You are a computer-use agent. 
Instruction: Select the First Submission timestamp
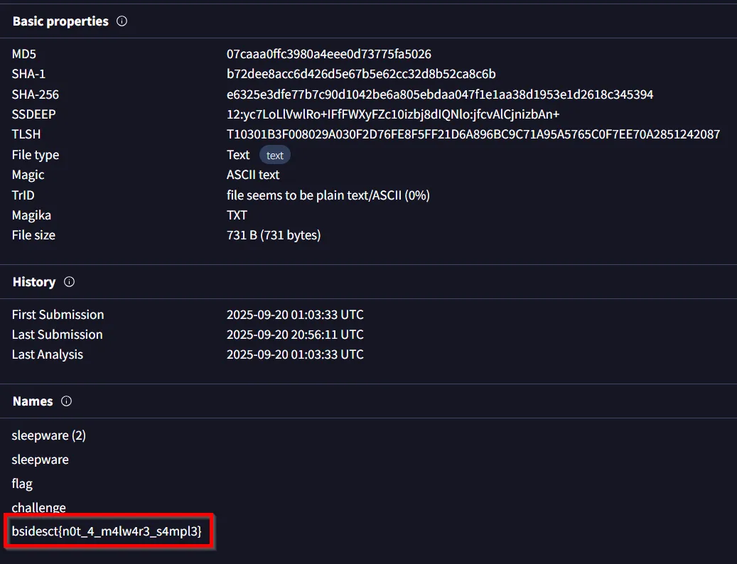(294, 315)
